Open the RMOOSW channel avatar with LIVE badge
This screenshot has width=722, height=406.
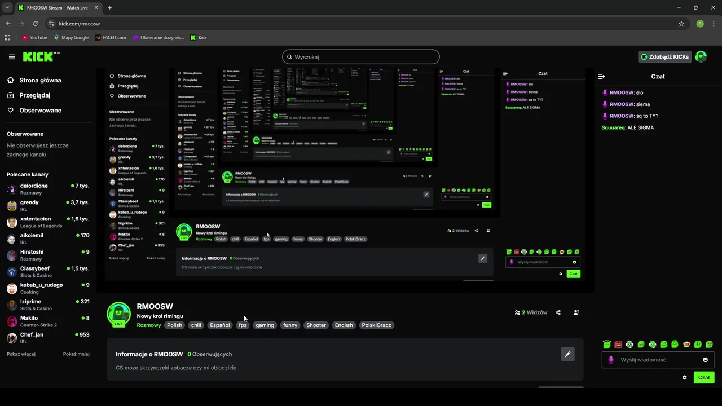(x=119, y=315)
